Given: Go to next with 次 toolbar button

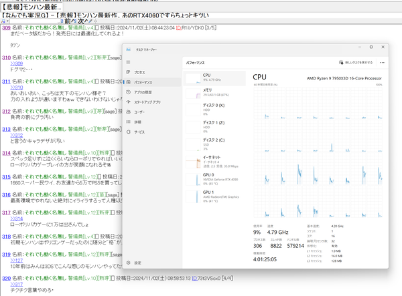Looking at the screenshot, I should tap(82, 21).
